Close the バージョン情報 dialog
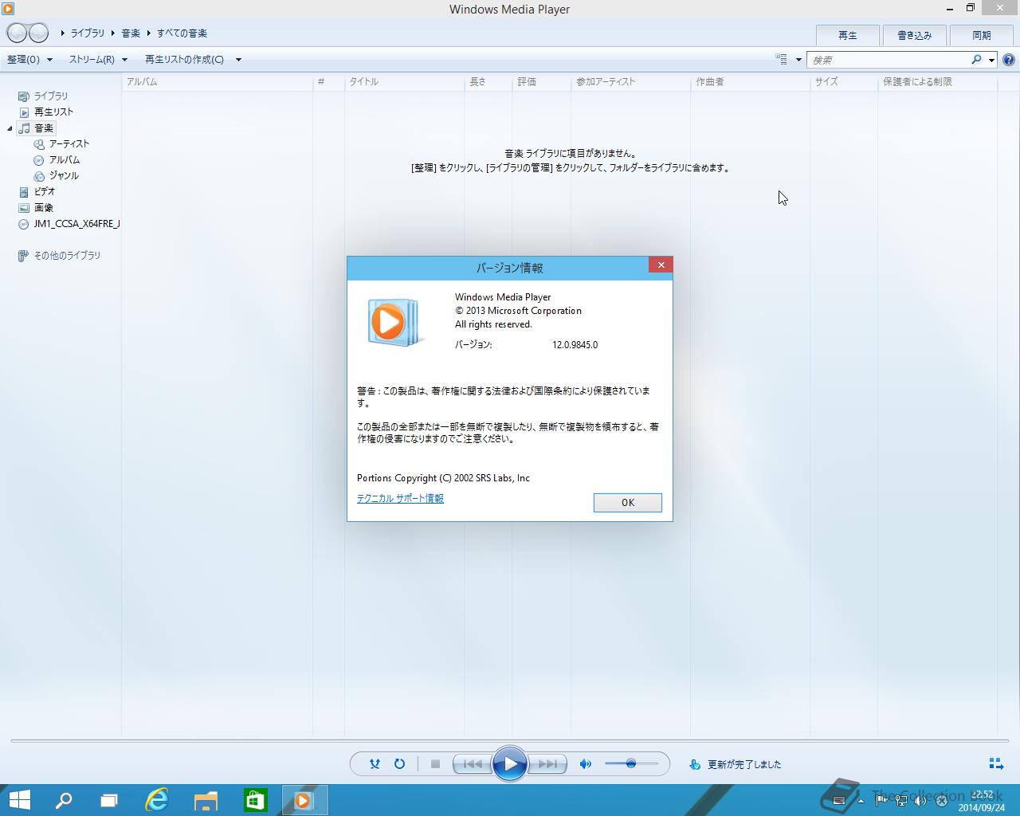1020x816 pixels. click(661, 265)
